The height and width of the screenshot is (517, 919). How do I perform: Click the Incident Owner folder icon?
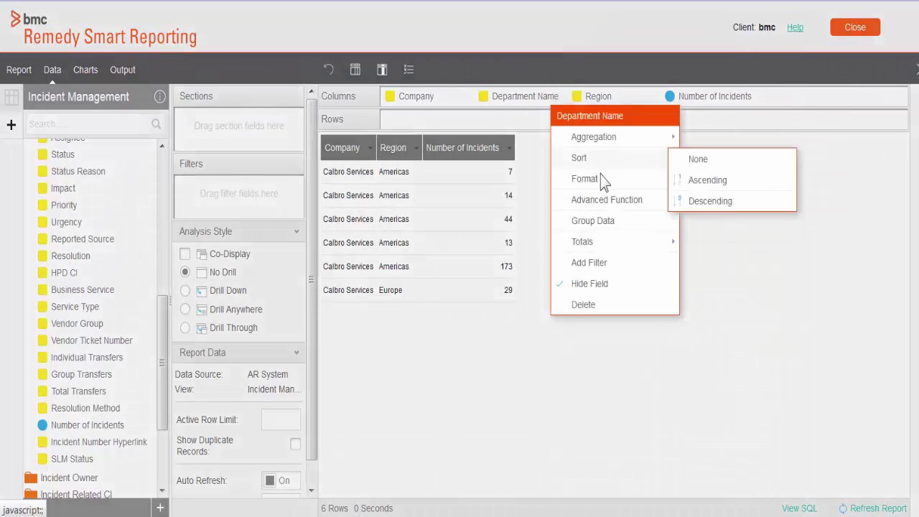30,478
